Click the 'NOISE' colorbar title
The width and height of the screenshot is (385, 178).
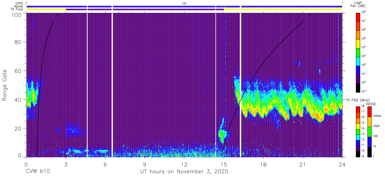click(371, 104)
